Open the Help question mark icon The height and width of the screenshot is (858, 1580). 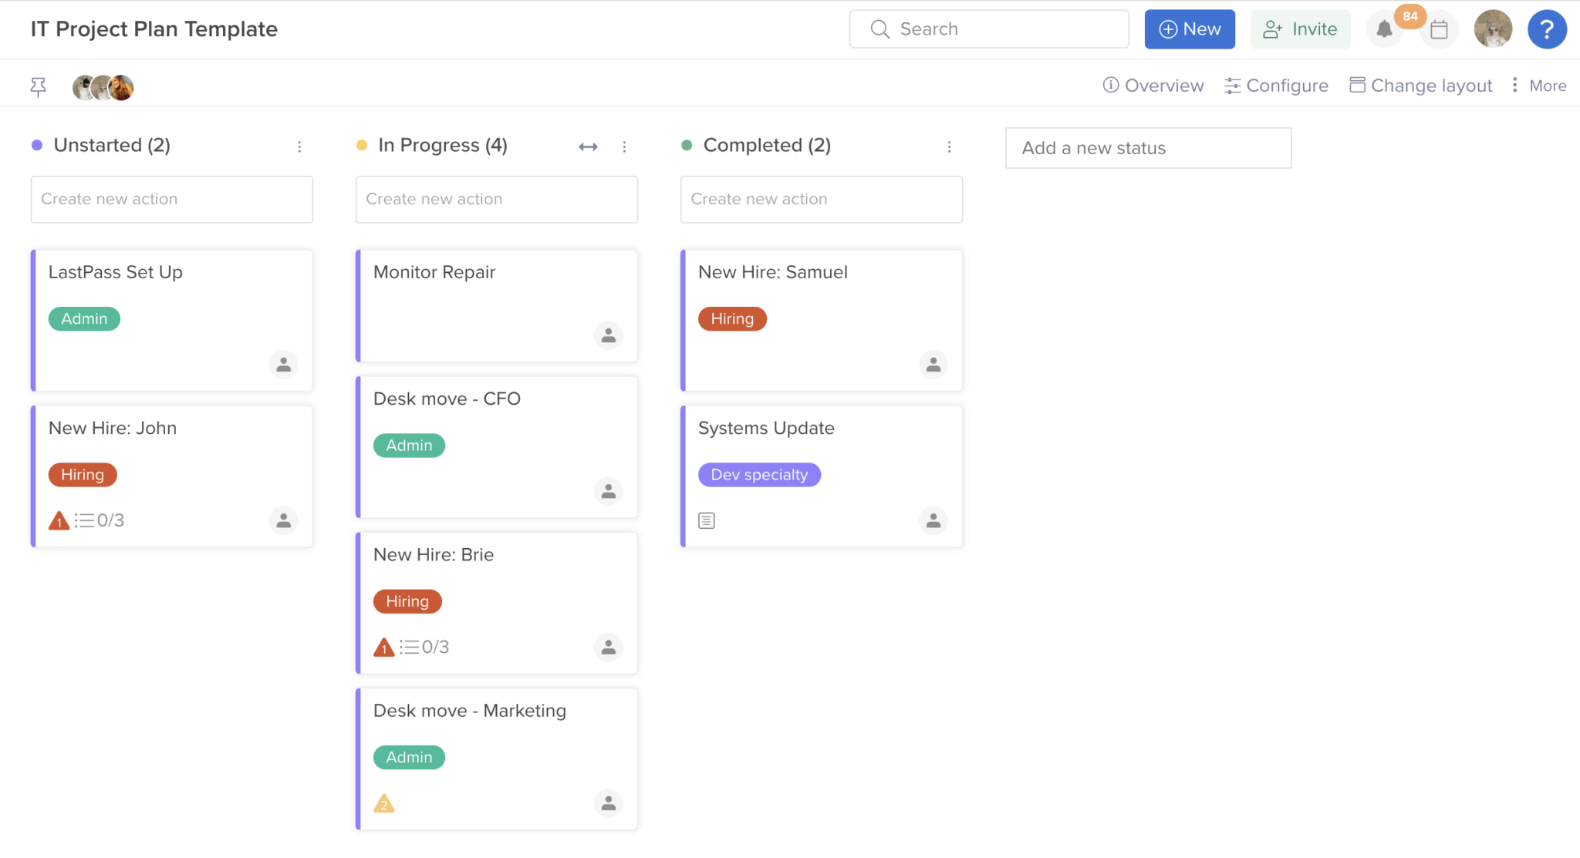pos(1547,29)
